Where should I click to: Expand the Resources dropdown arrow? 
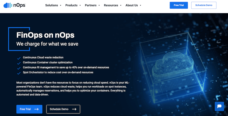(x=121, y=5)
